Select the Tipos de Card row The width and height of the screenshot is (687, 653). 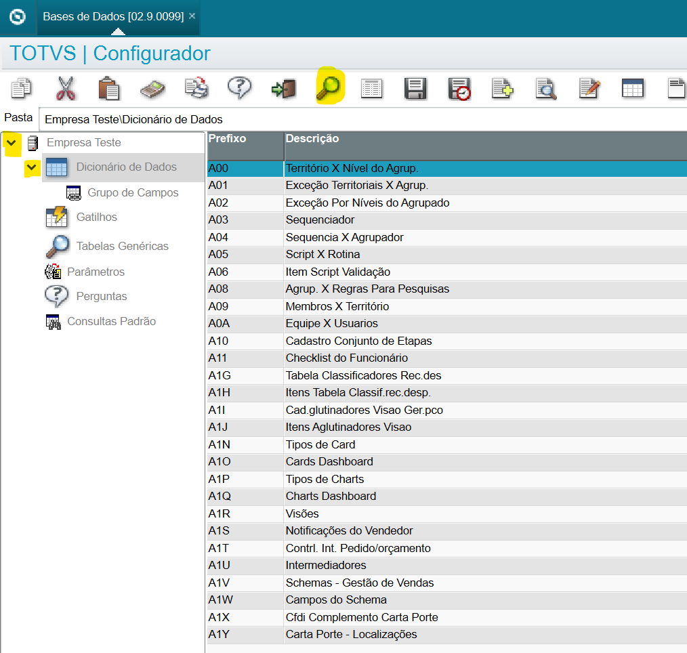tap(447, 445)
